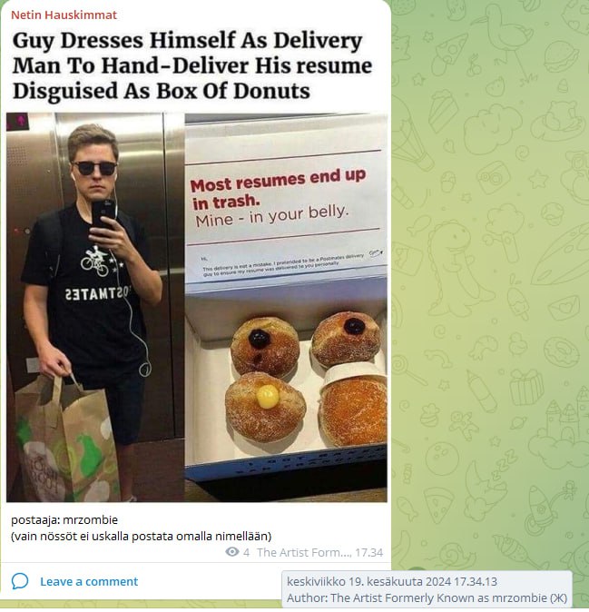Click the eye views icon

(232, 552)
